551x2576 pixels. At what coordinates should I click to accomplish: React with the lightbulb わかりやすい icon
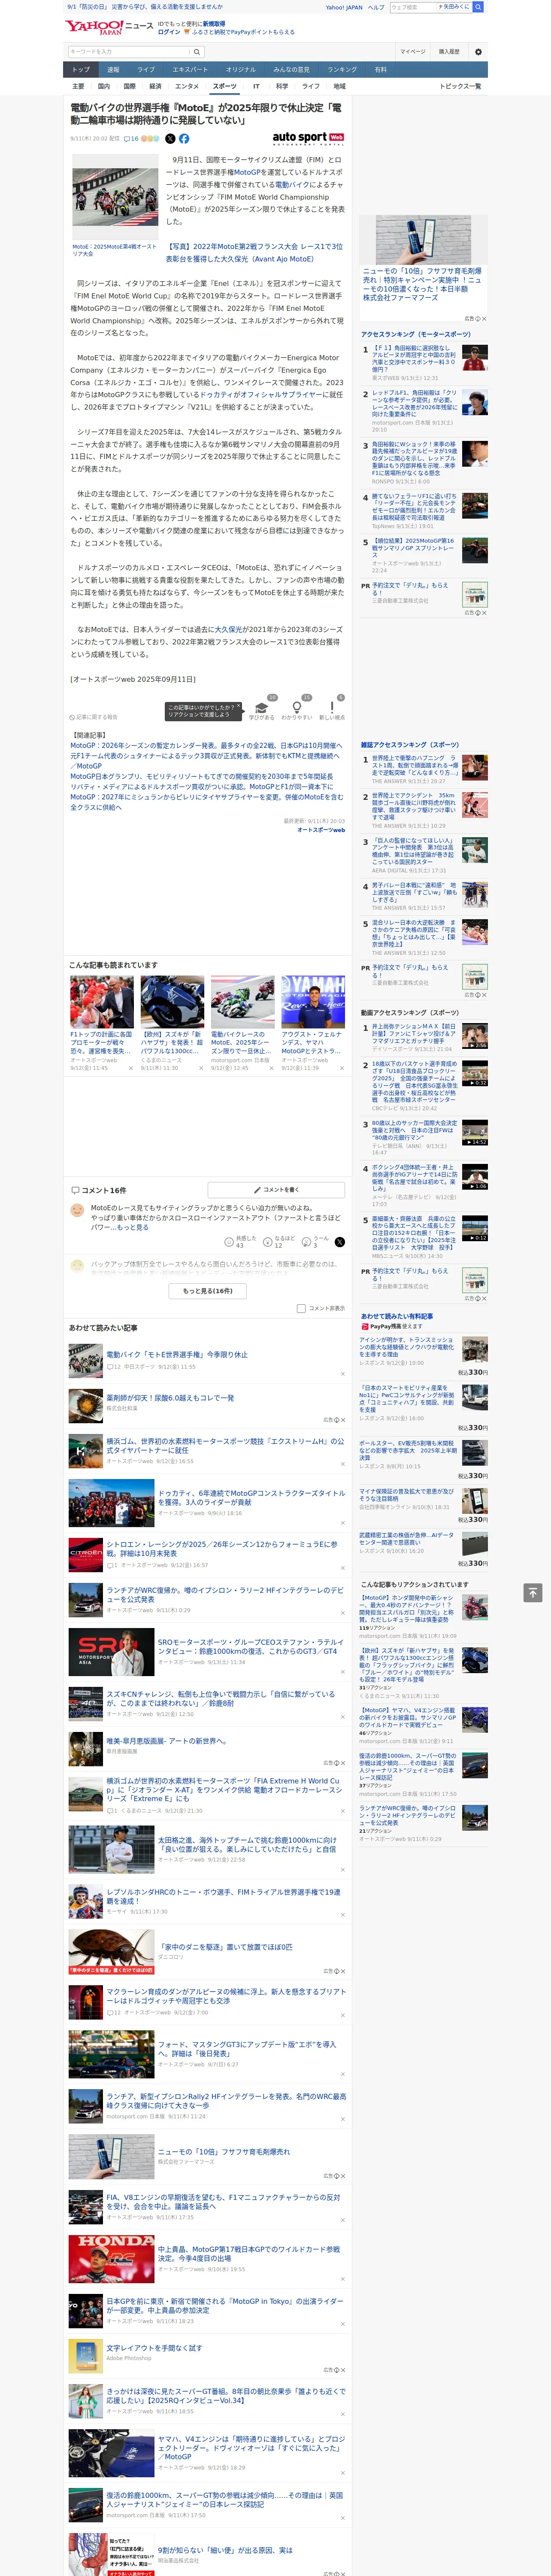tap(296, 707)
